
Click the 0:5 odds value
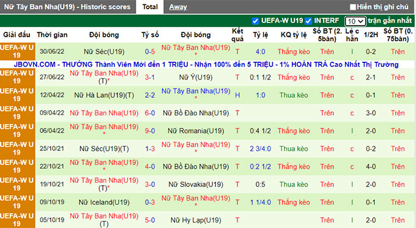[x=260, y=185]
